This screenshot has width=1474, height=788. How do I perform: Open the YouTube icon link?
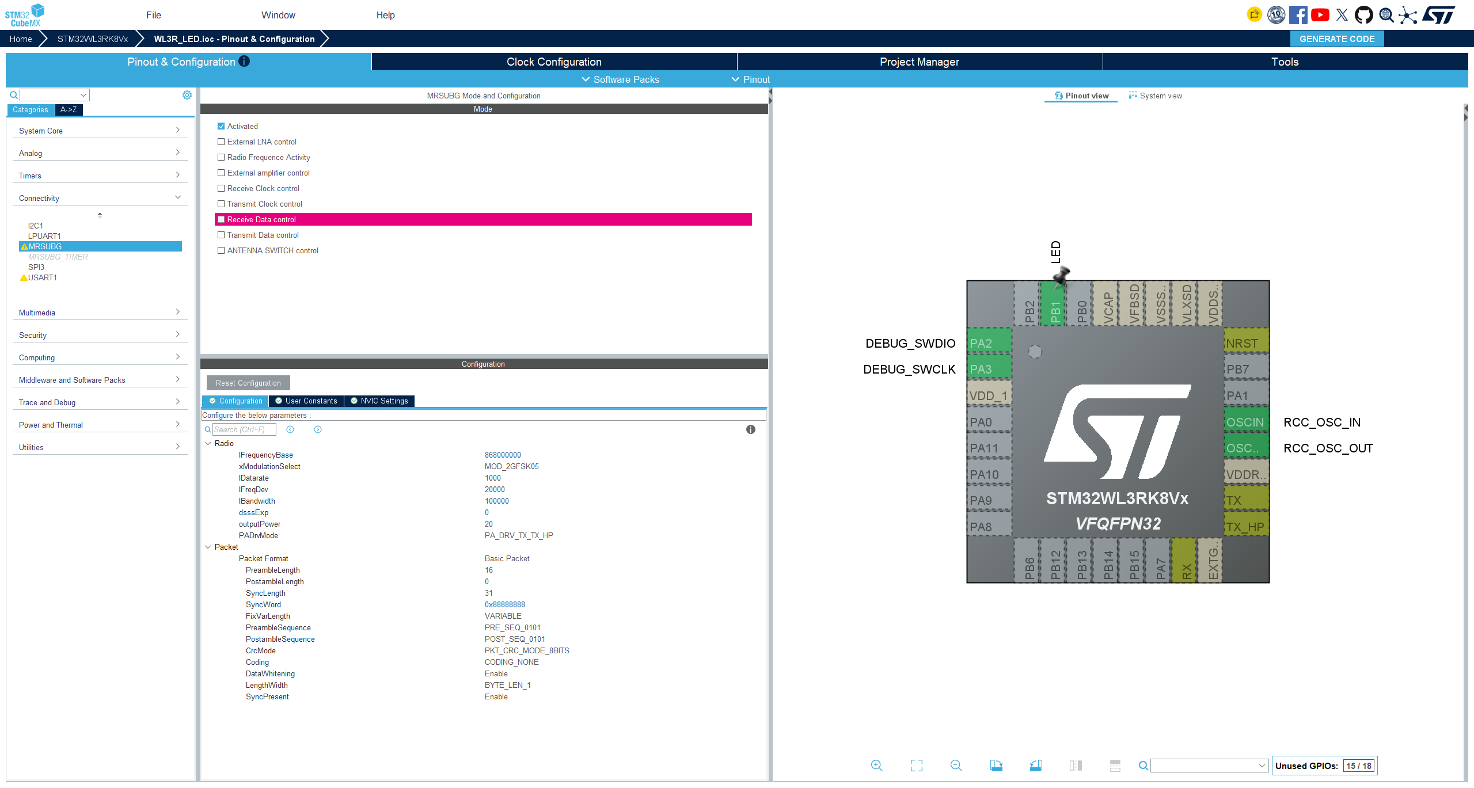coord(1320,15)
